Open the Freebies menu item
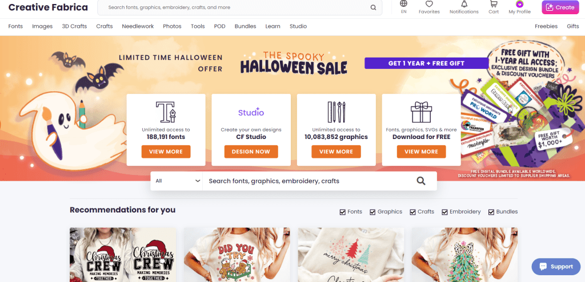 coord(546,26)
